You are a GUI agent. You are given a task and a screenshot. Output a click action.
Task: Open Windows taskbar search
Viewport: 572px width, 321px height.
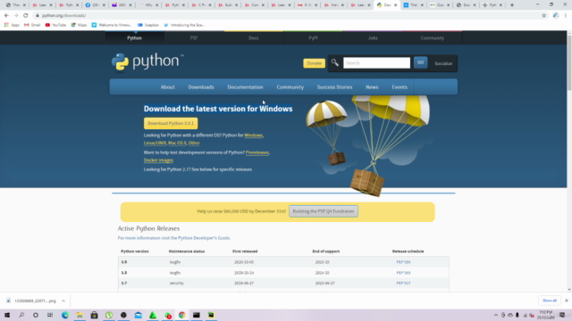tap(21, 315)
